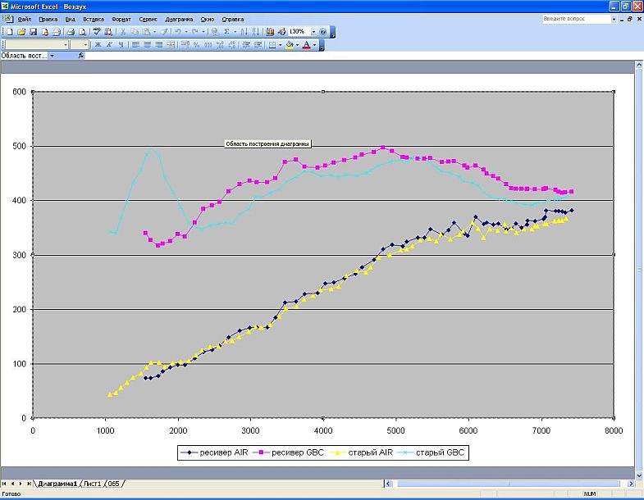Viewport: 644px width, 500px height.
Task: Toggle italic formatting (К)
Action: [x=110, y=45]
